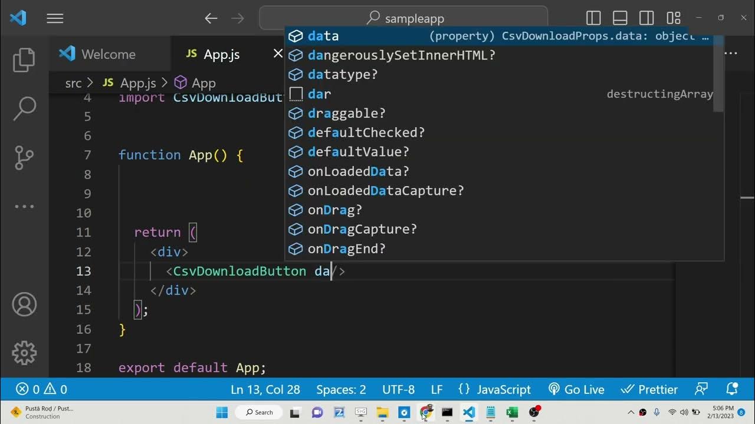Toggle the primary side bar layout
The height and width of the screenshot is (424, 755).
pyautogui.click(x=593, y=18)
